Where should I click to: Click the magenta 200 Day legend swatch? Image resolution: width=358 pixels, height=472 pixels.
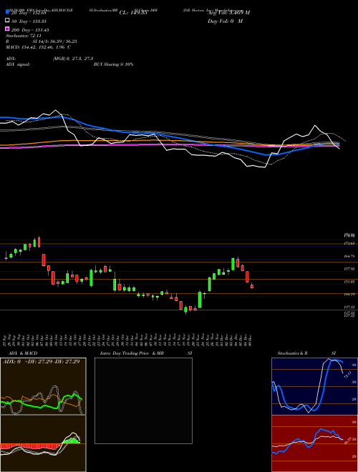7,29
